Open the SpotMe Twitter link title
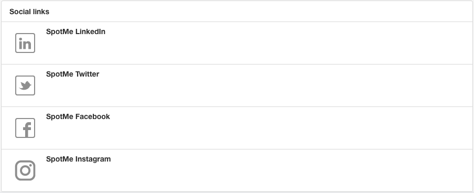This screenshot has width=474, height=193. pyautogui.click(x=72, y=74)
